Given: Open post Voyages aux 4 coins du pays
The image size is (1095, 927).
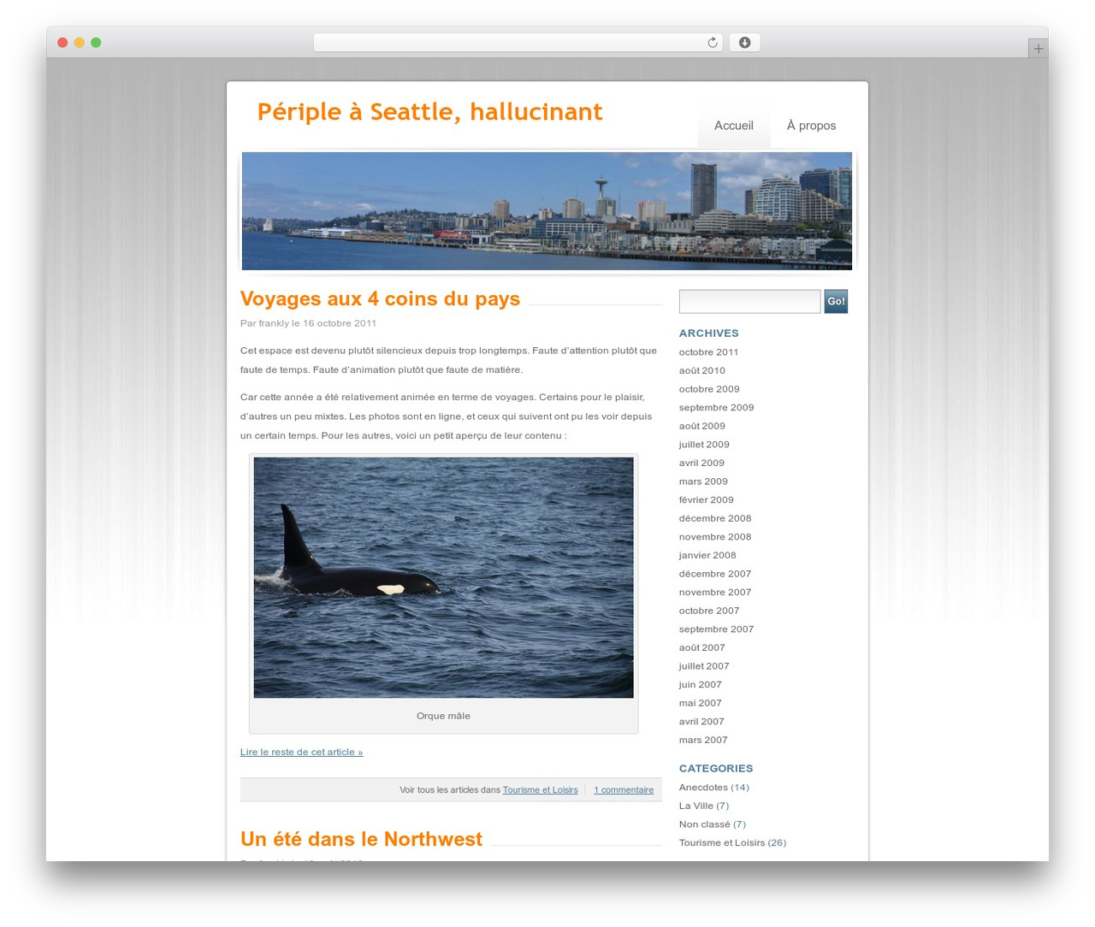Looking at the screenshot, I should tap(380, 298).
